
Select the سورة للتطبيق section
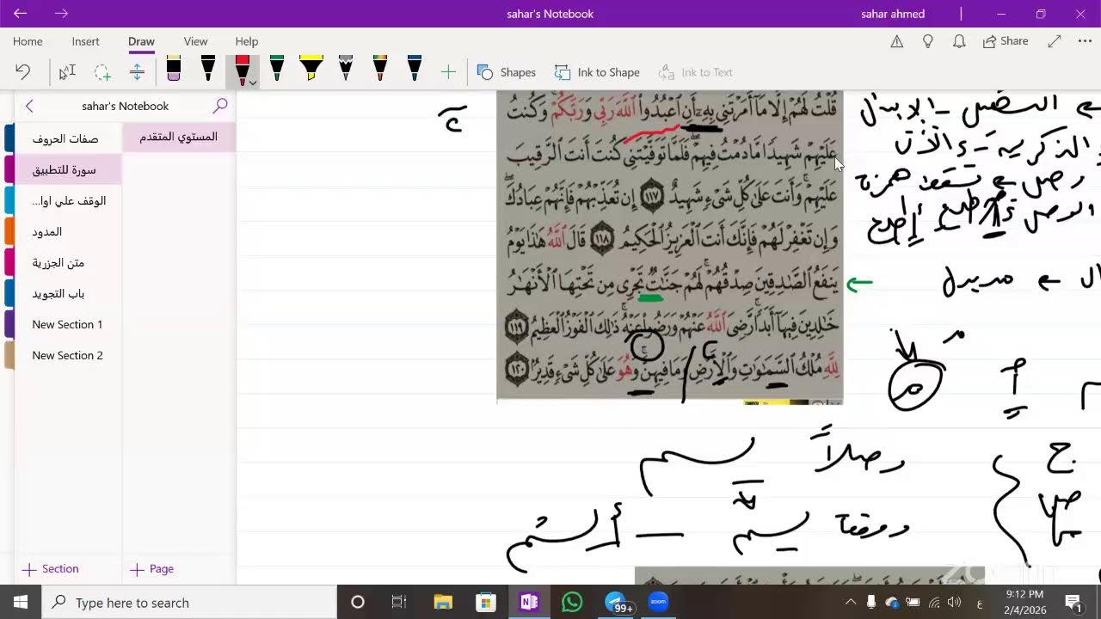pos(68,169)
